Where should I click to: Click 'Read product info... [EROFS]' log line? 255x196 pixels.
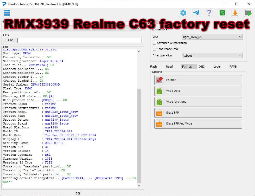click(x=35, y=100)
